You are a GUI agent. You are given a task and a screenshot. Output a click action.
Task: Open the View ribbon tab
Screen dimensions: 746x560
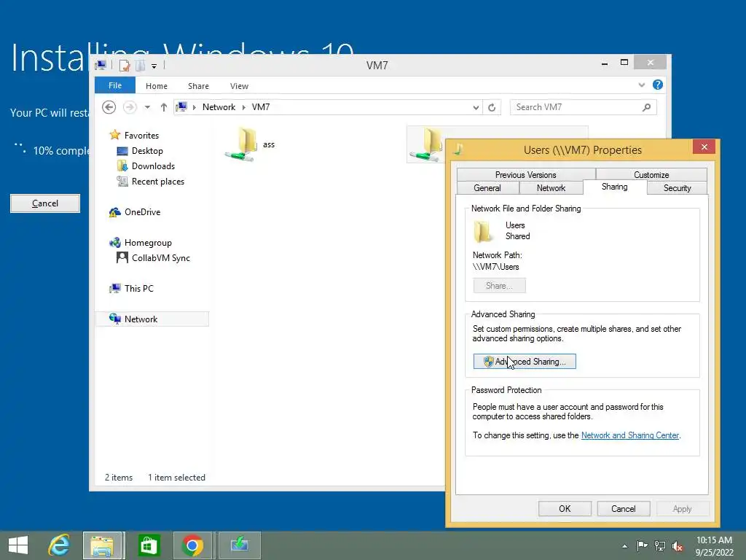coord(239,86)
